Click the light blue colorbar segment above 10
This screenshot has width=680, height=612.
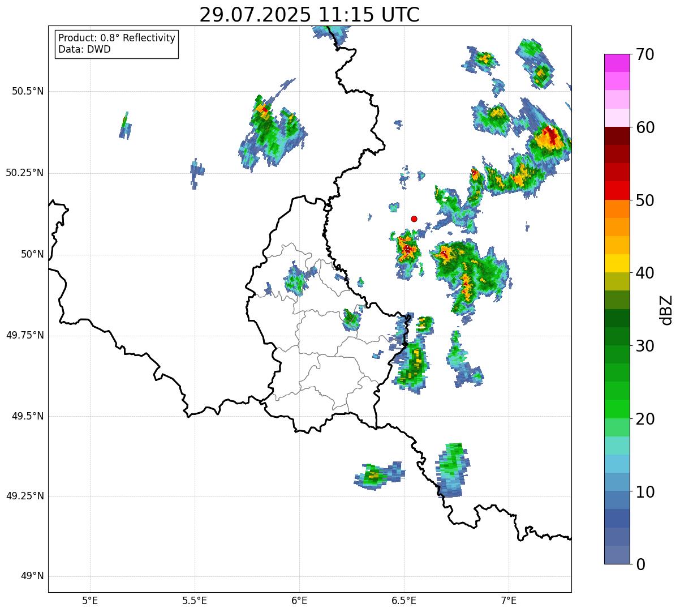[x=617, y=482]
